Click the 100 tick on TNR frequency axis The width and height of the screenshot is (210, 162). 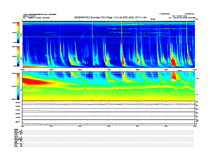coord(197,78)
